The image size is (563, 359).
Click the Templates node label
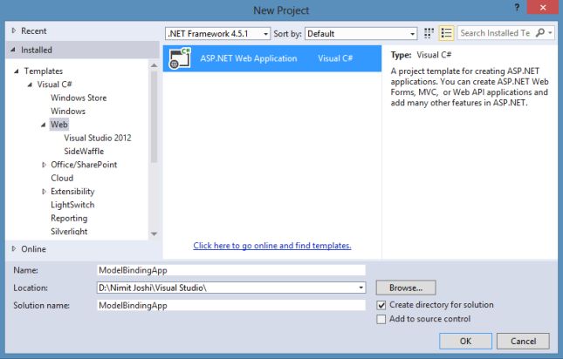(x=44, y=71)
